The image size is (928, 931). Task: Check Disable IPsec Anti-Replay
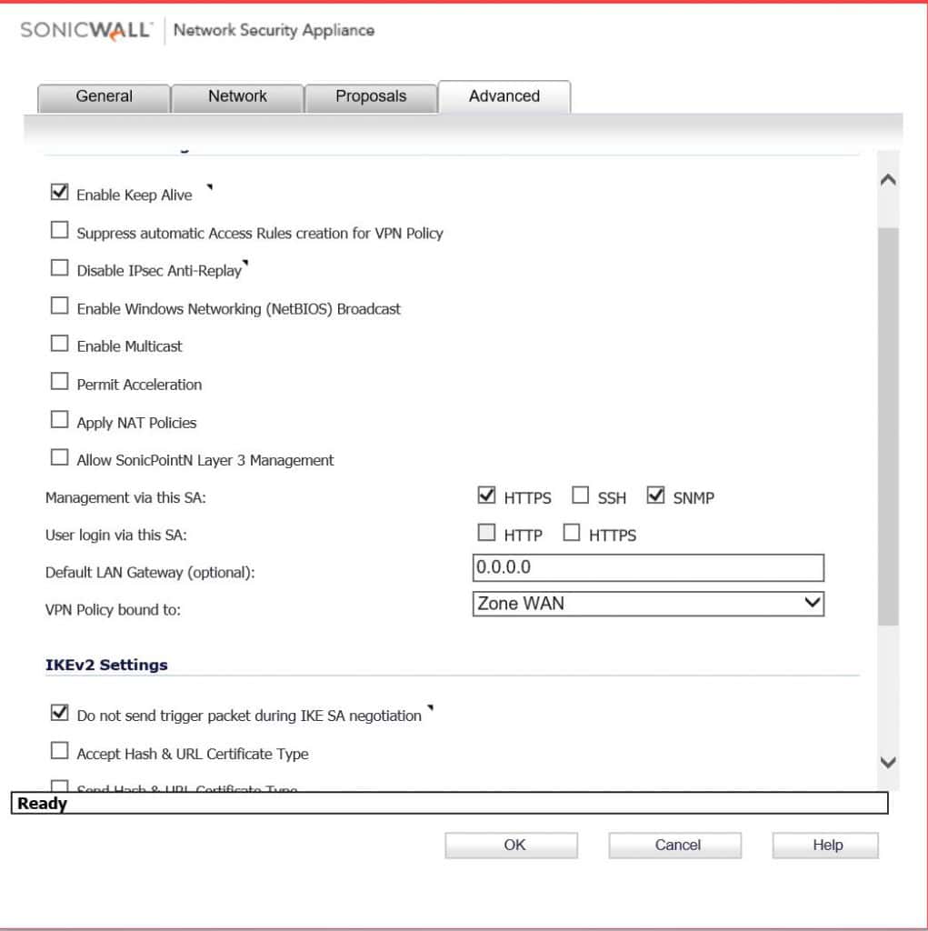(59, 268)
